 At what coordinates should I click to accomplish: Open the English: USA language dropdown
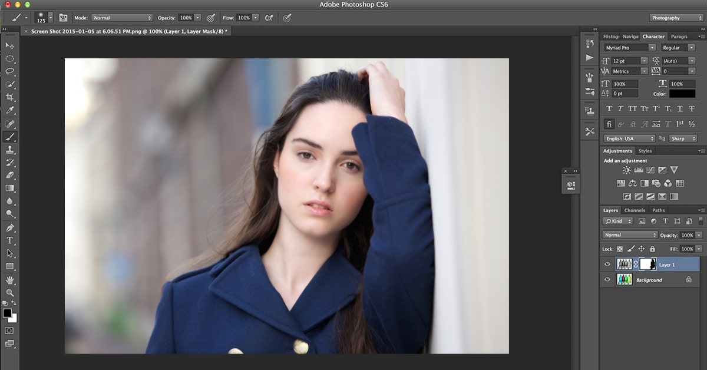pos(629,138)
